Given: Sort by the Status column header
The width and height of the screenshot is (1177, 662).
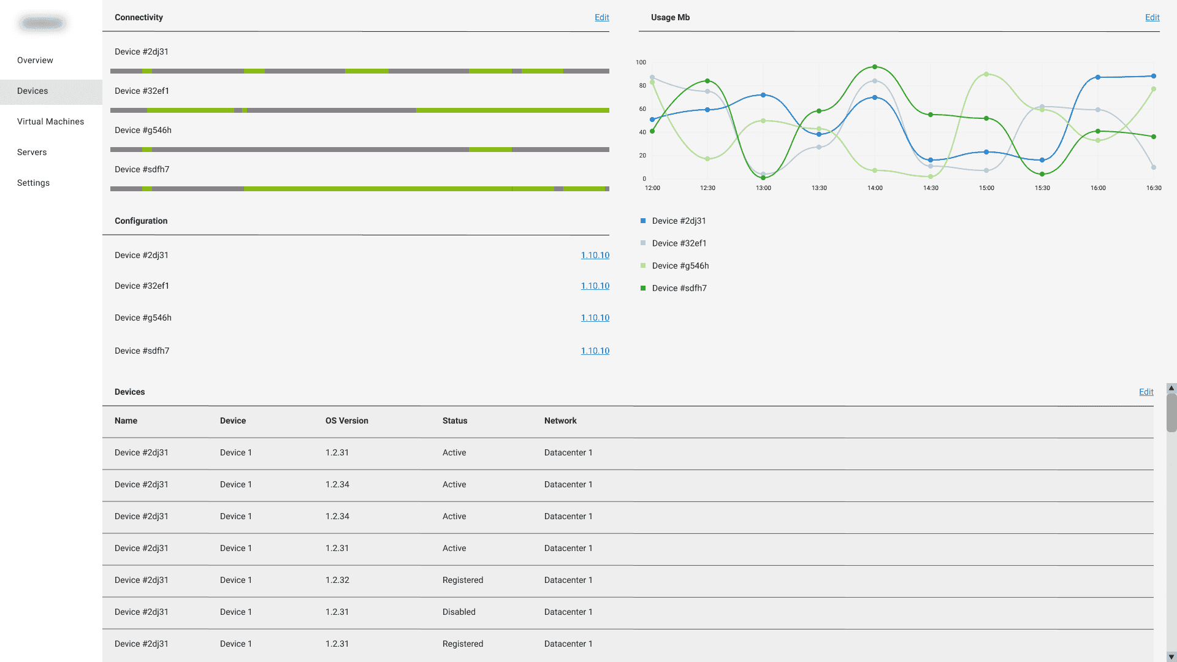Looking at the screenshot, I should 455,420.
